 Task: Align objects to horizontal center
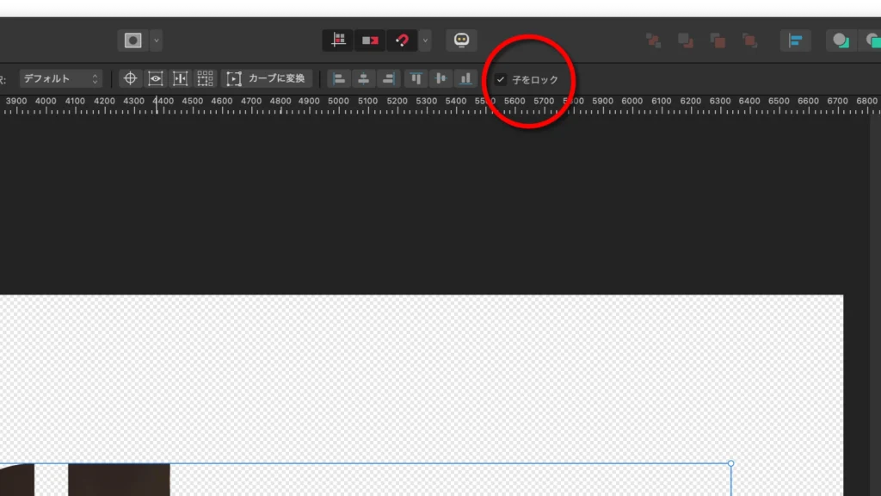pos(364,78)
